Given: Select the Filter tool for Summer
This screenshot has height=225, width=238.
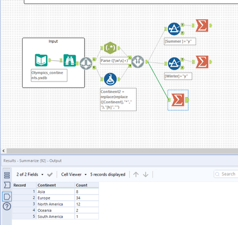Looking at the screenshot, I should (174, 29).
